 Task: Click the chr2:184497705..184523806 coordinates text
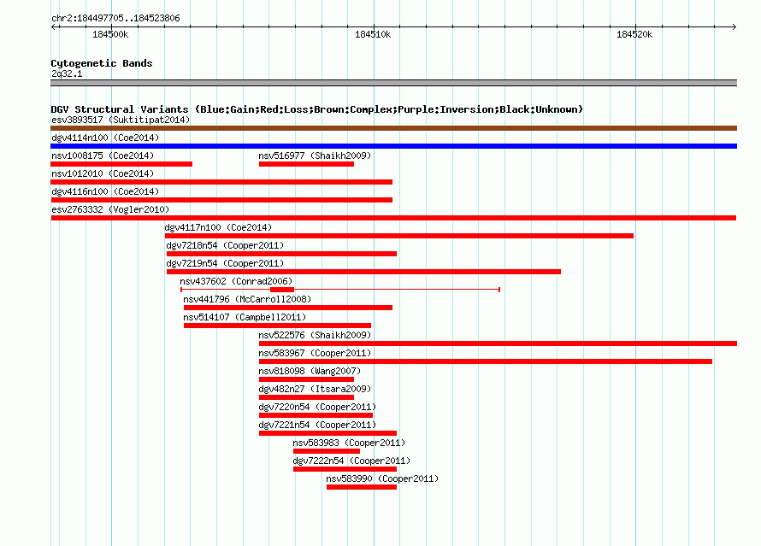[x=115, y=18]
